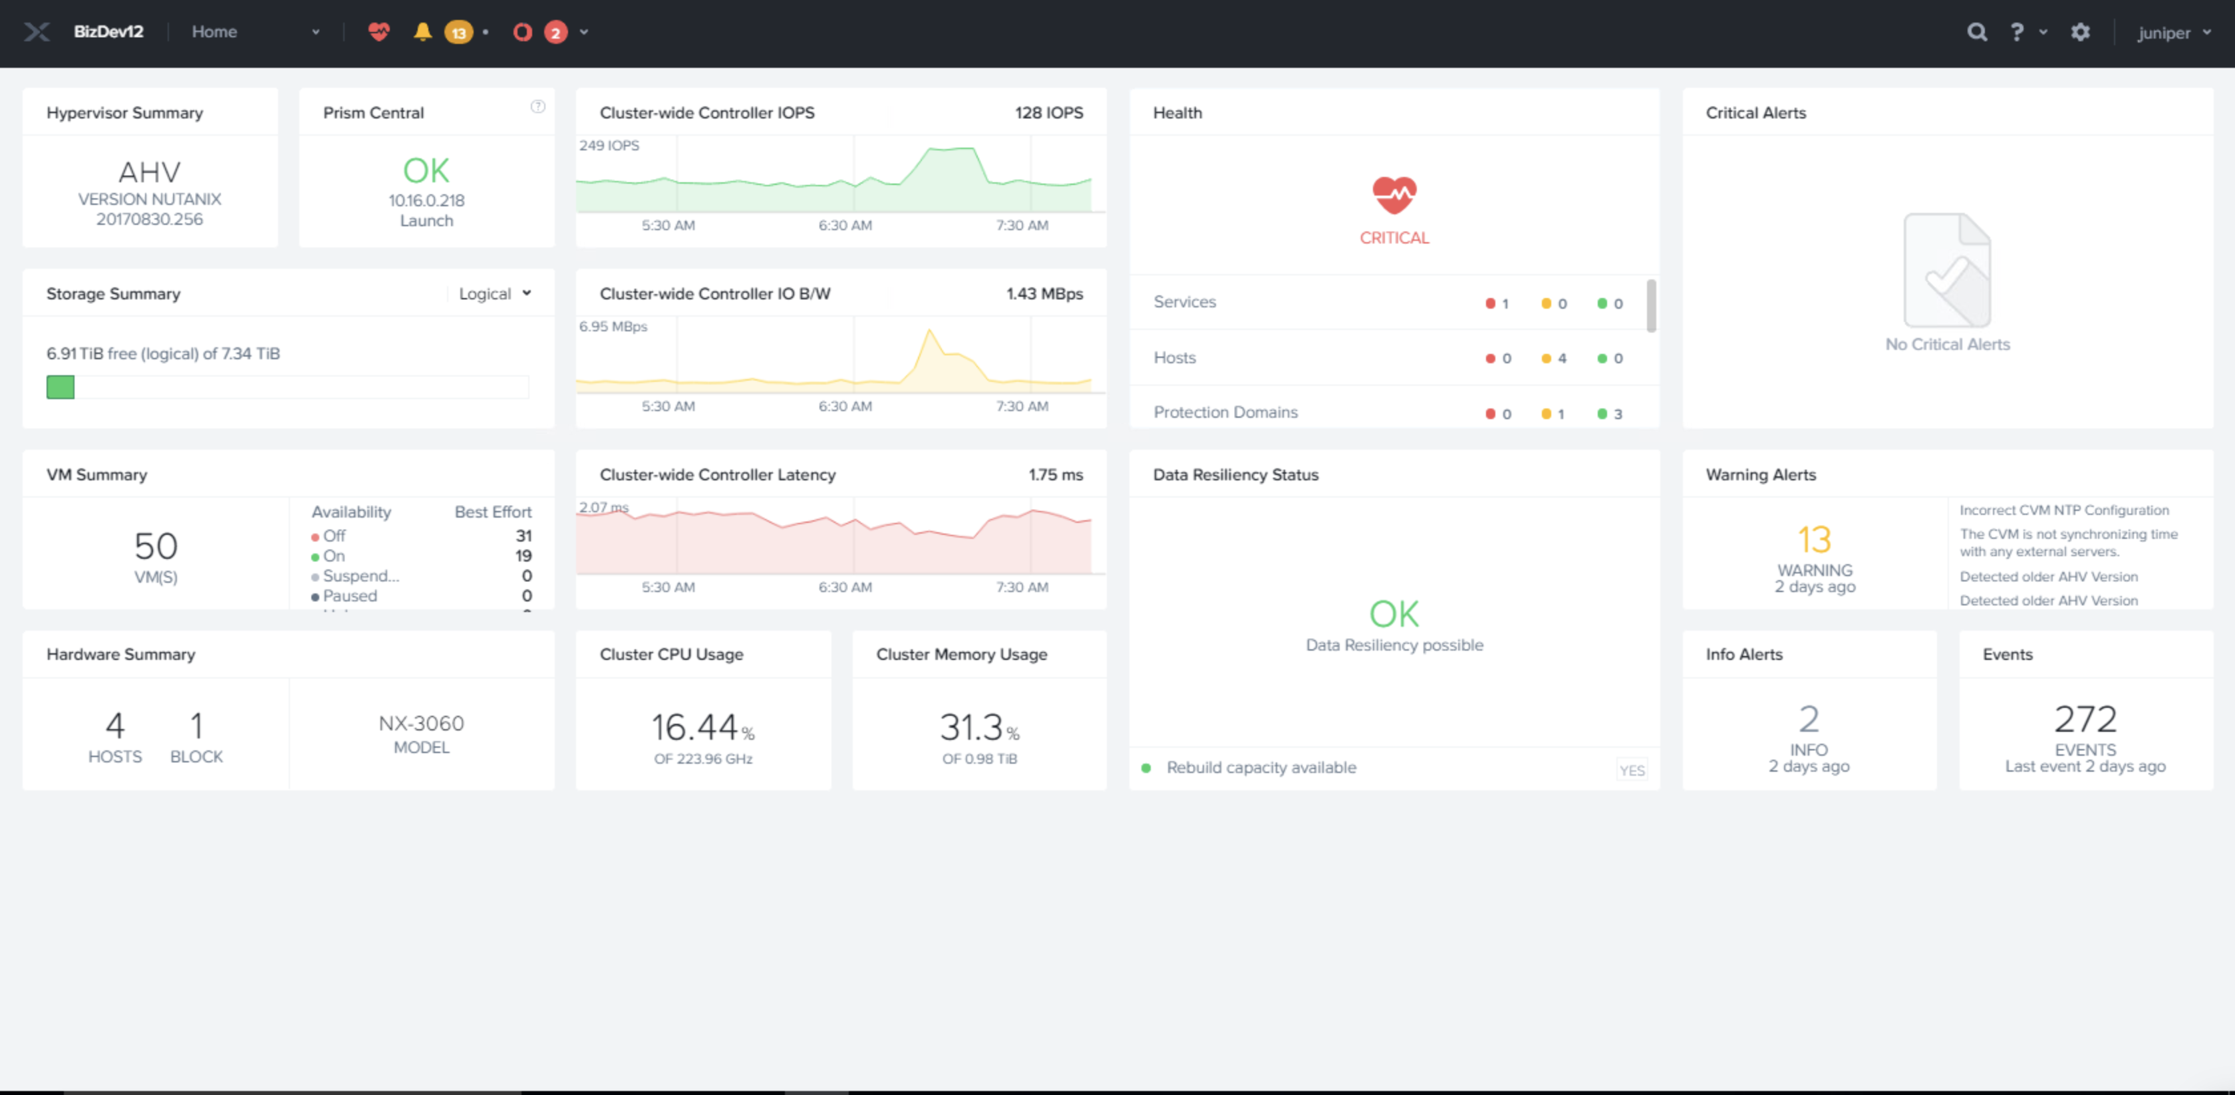
Task: Click Prism Central help info icon
Action: tap(538, 106)
